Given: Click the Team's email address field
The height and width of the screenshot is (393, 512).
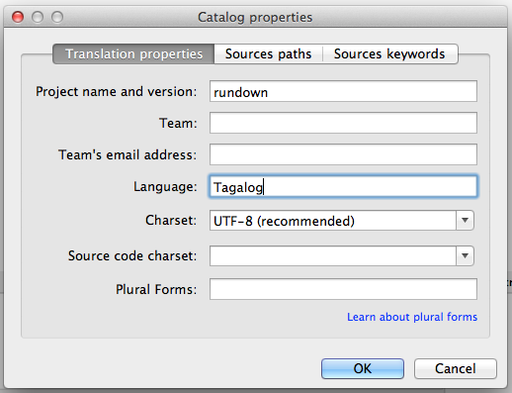Looking at the screenshot, I should (343, 154).
